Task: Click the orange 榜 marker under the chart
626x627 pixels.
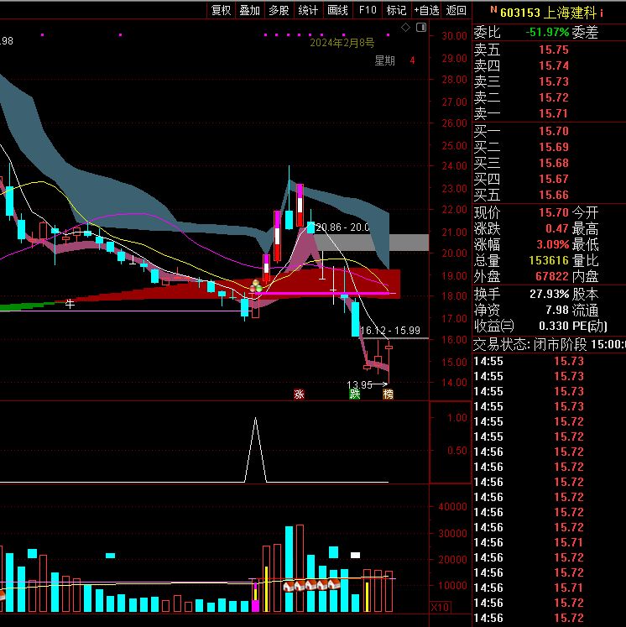Action: point(389,394)
